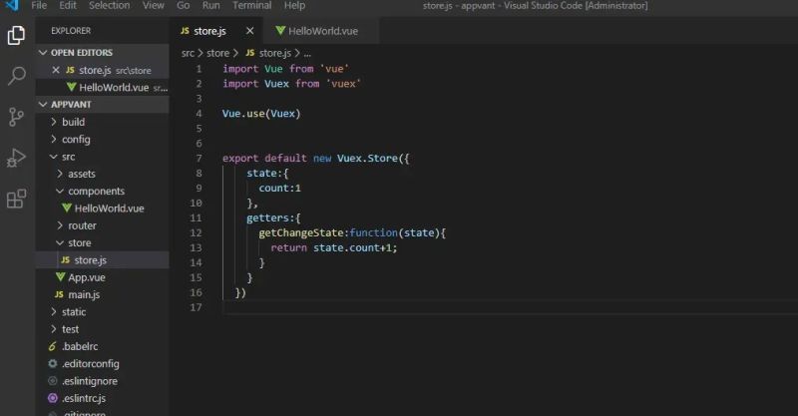This screenshot has height=416, width=798.
Task: Open the Selection menu
Action: click(110, 6)
